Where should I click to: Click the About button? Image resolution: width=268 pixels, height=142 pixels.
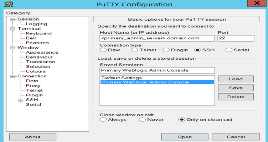32,137
